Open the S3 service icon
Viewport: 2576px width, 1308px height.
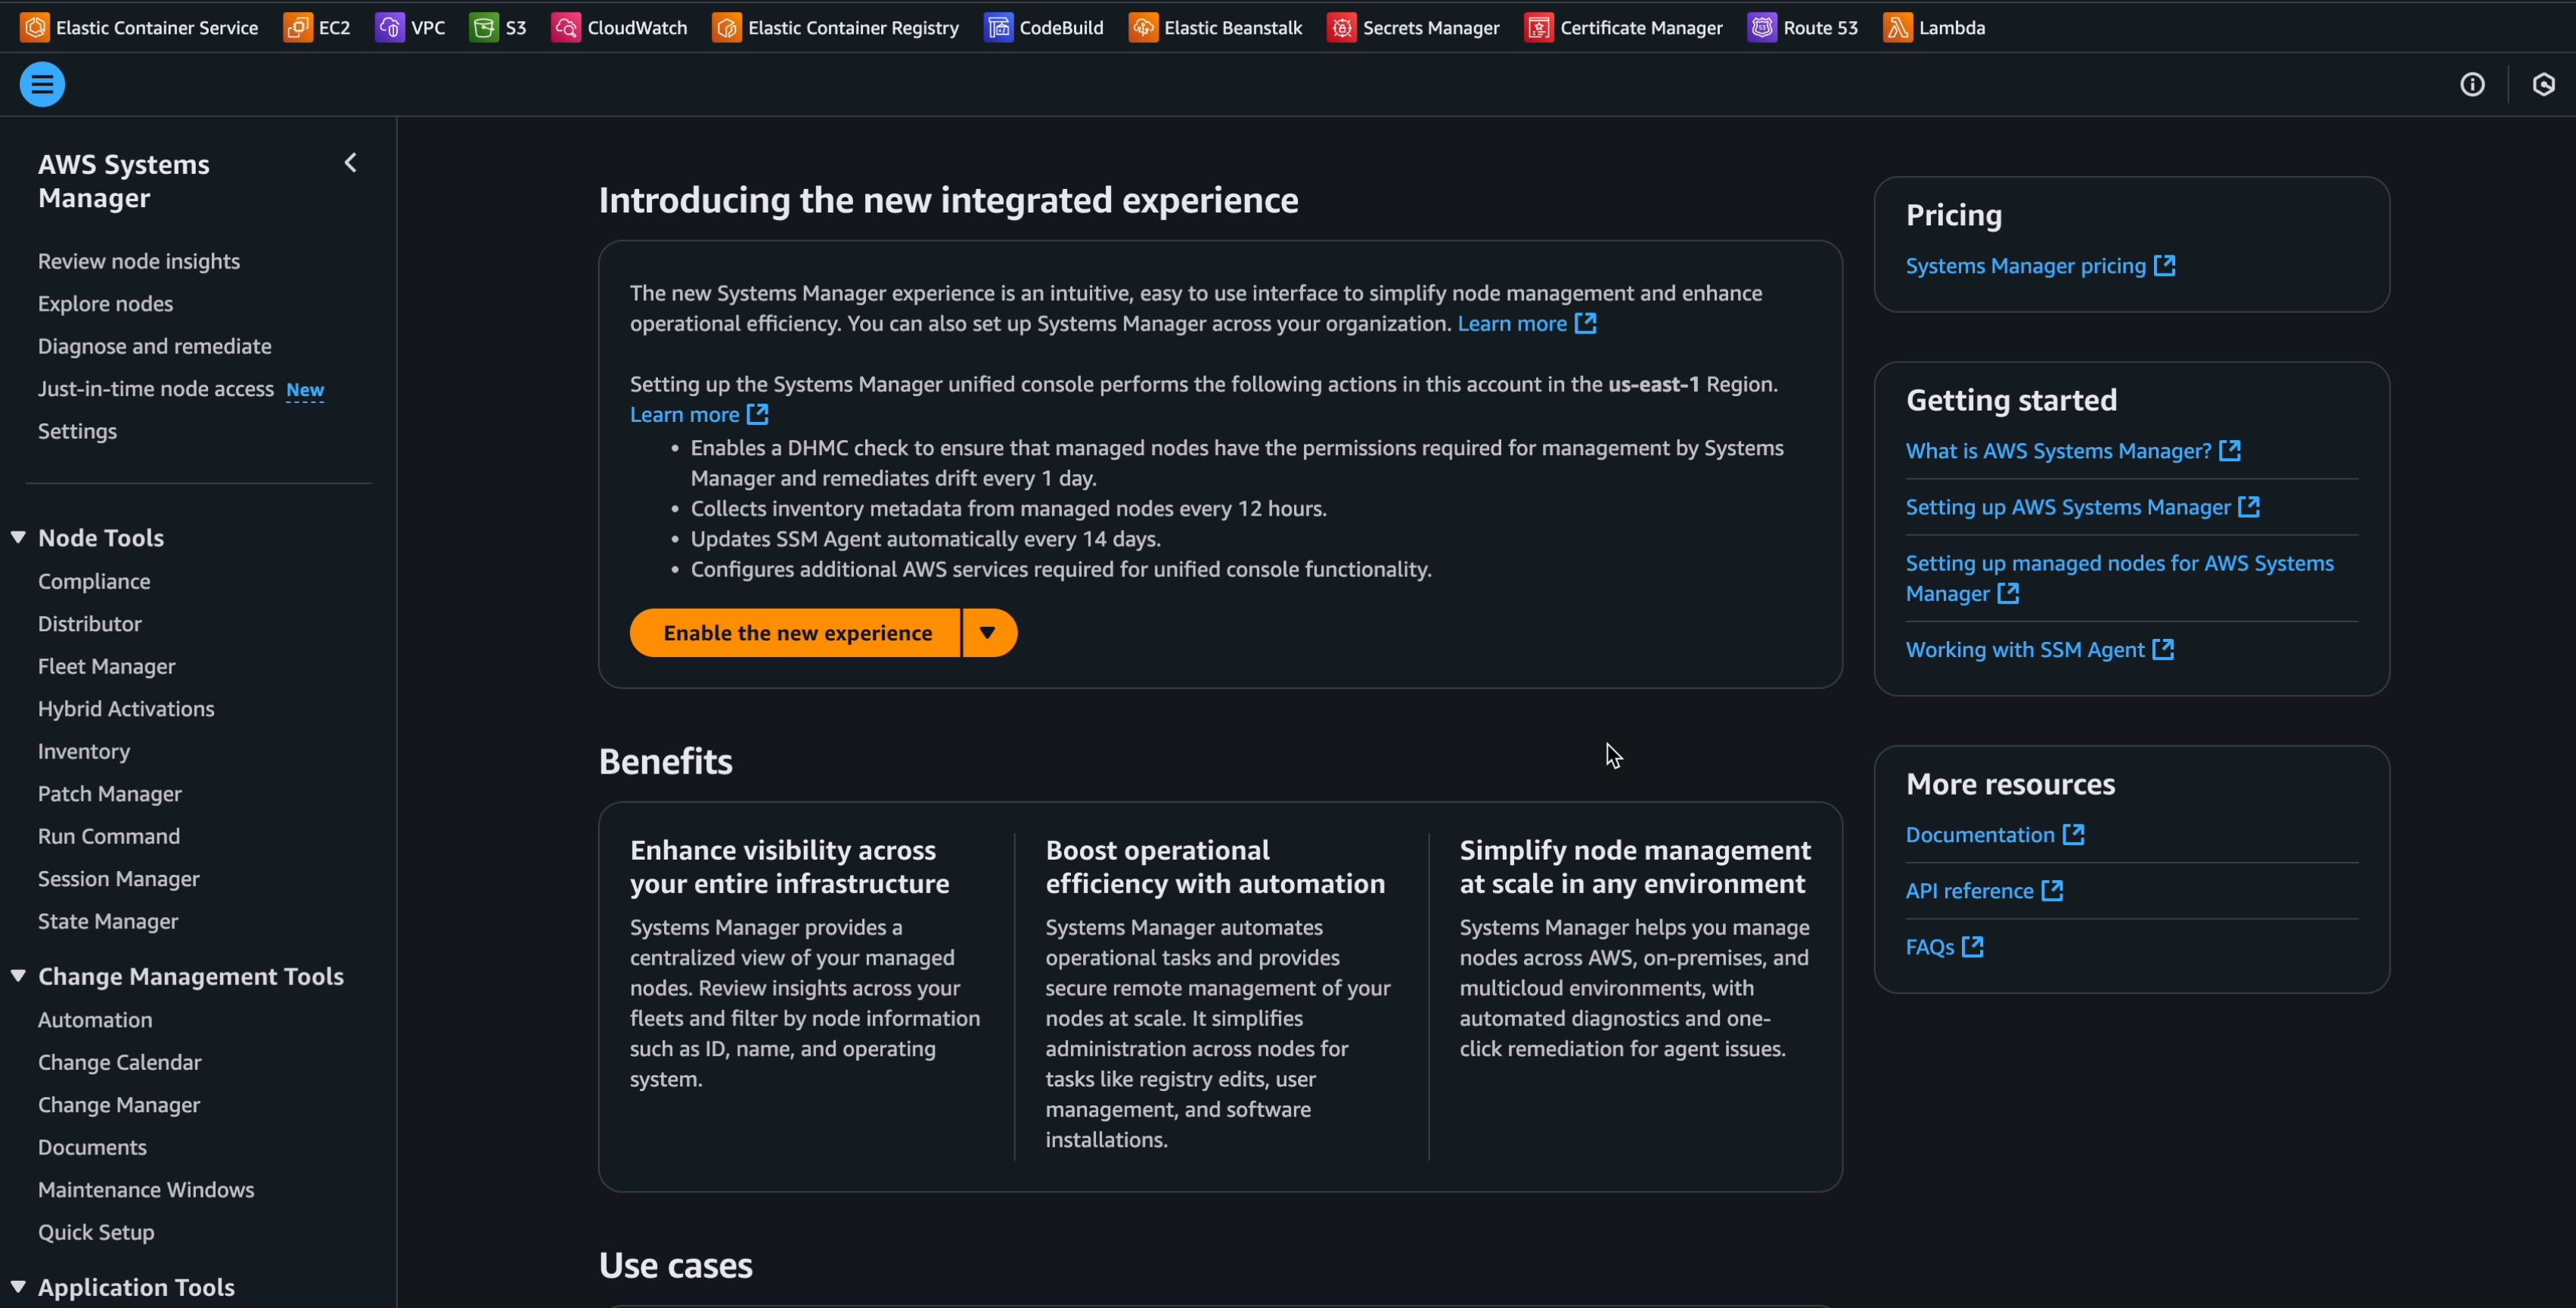coord(484,27)
